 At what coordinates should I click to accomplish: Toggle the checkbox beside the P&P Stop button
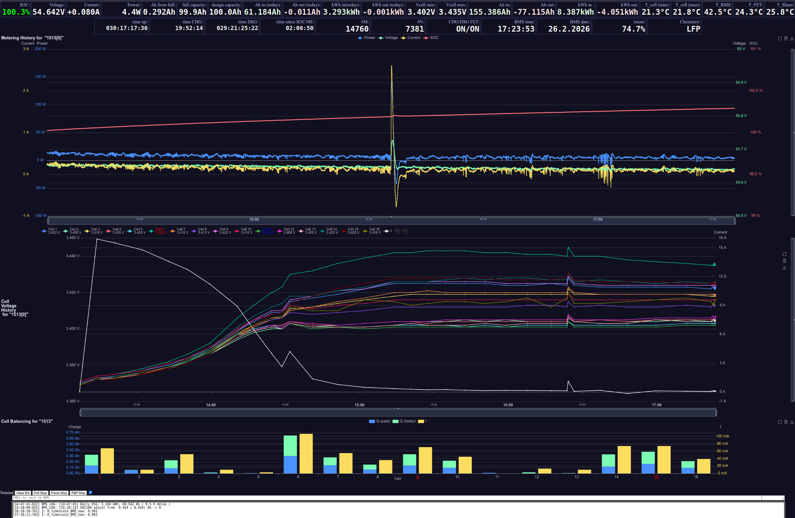pyautogui.click(x=90, y=493)
